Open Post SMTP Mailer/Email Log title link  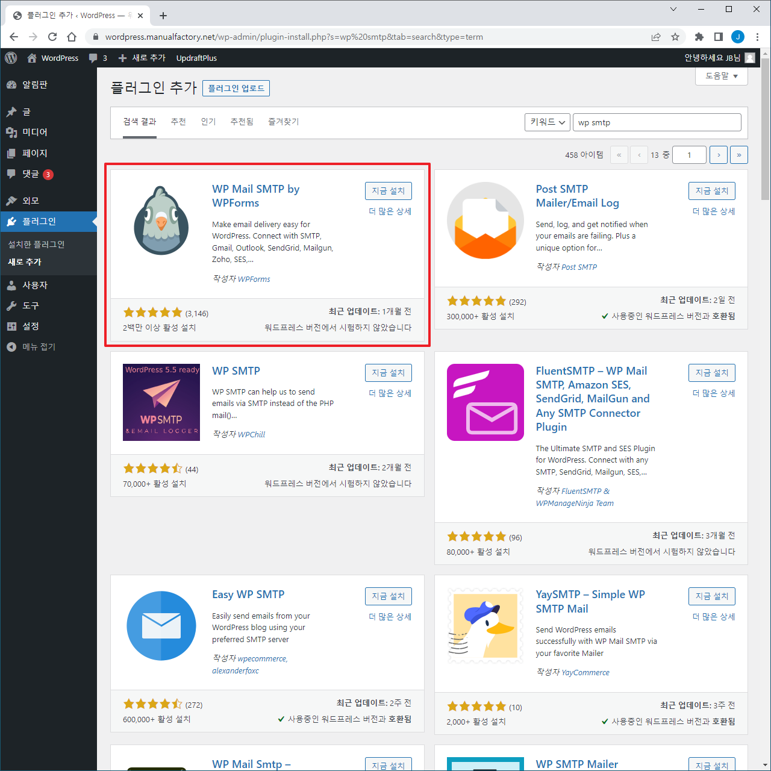[x=578, y=196]
